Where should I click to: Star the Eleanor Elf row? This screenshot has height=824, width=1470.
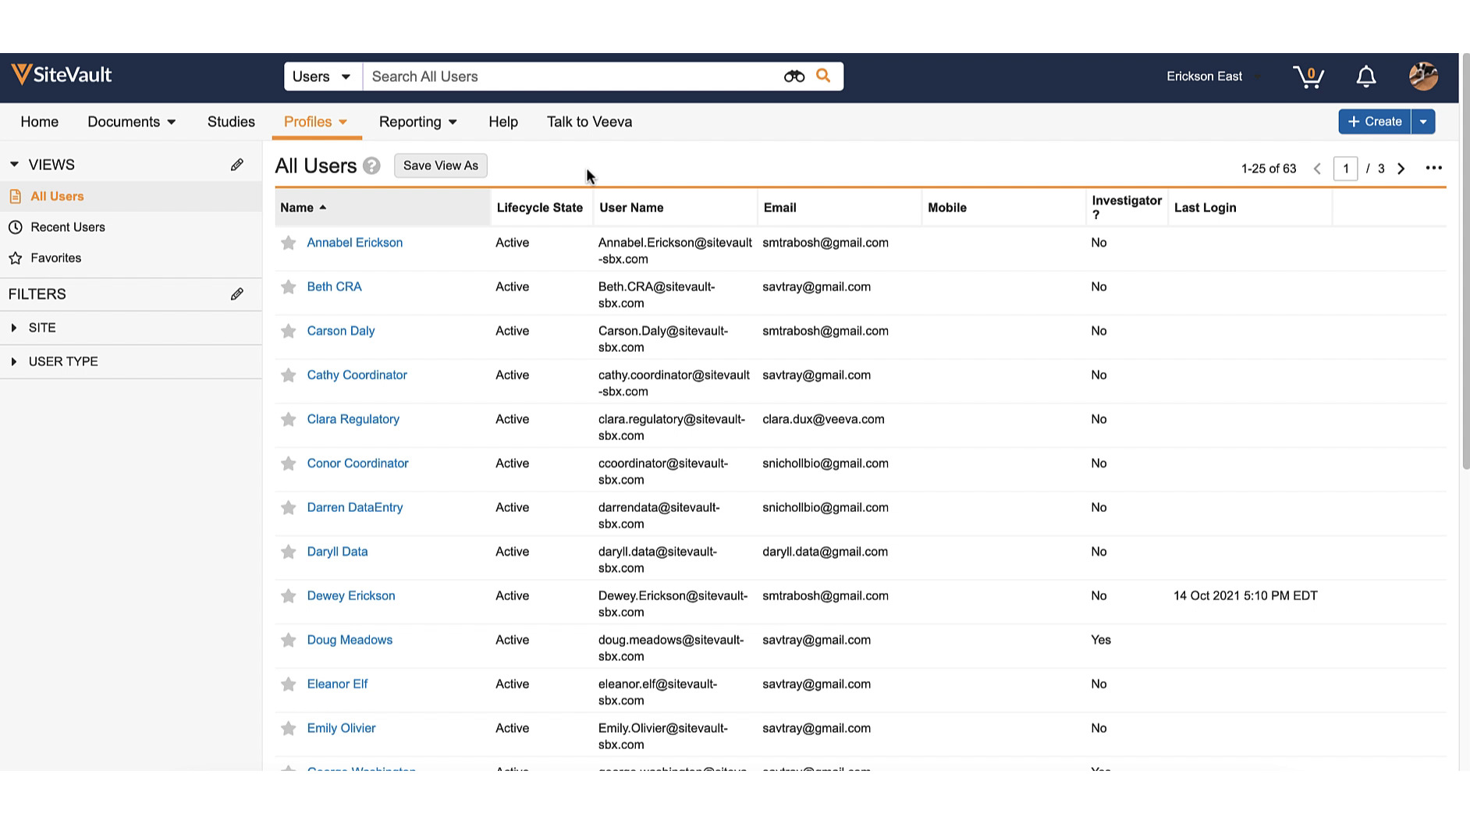(x=289, y=684)
